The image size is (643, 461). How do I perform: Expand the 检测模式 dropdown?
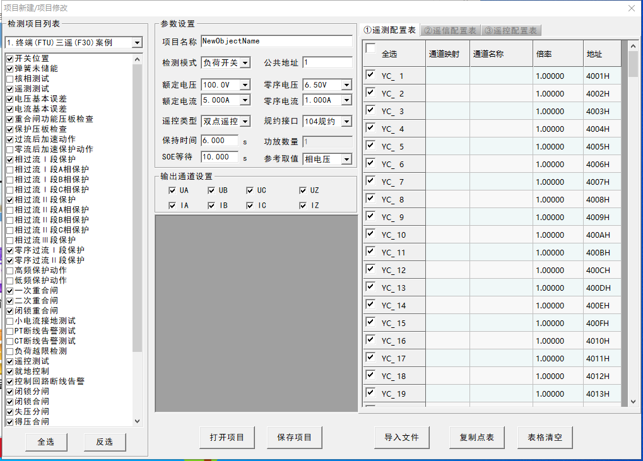tap(245, 63)
